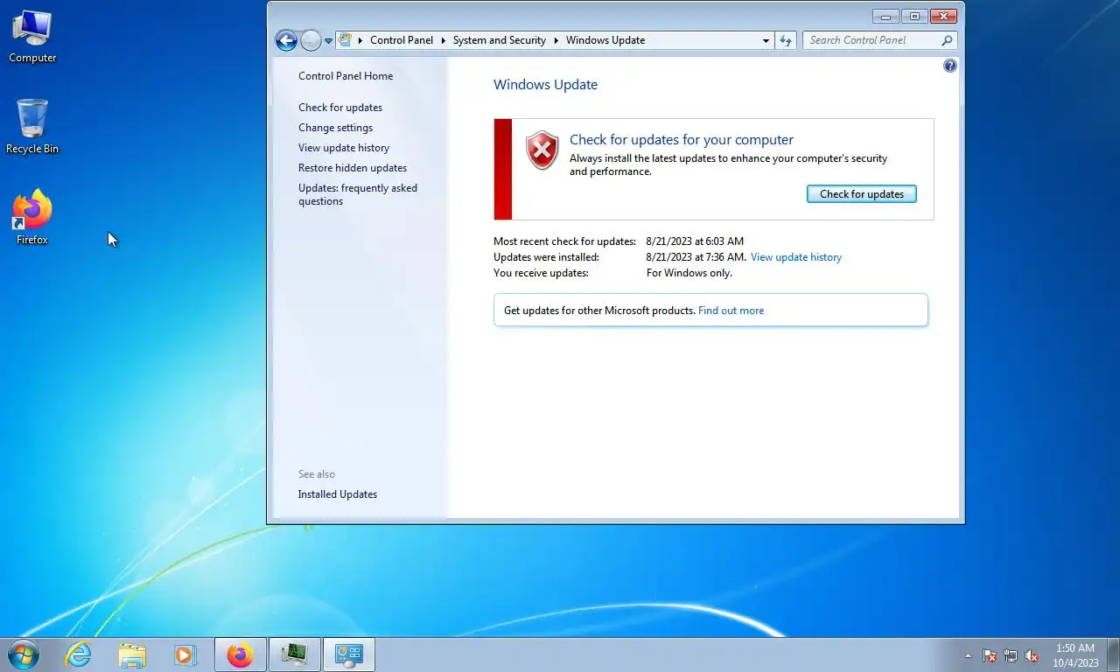Click the For Windows only text
1120x672 pixels.
689,273
